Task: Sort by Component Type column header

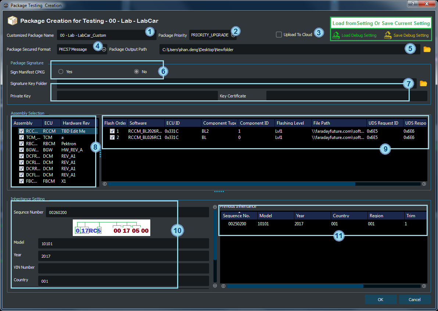Action: click(220, 123)
